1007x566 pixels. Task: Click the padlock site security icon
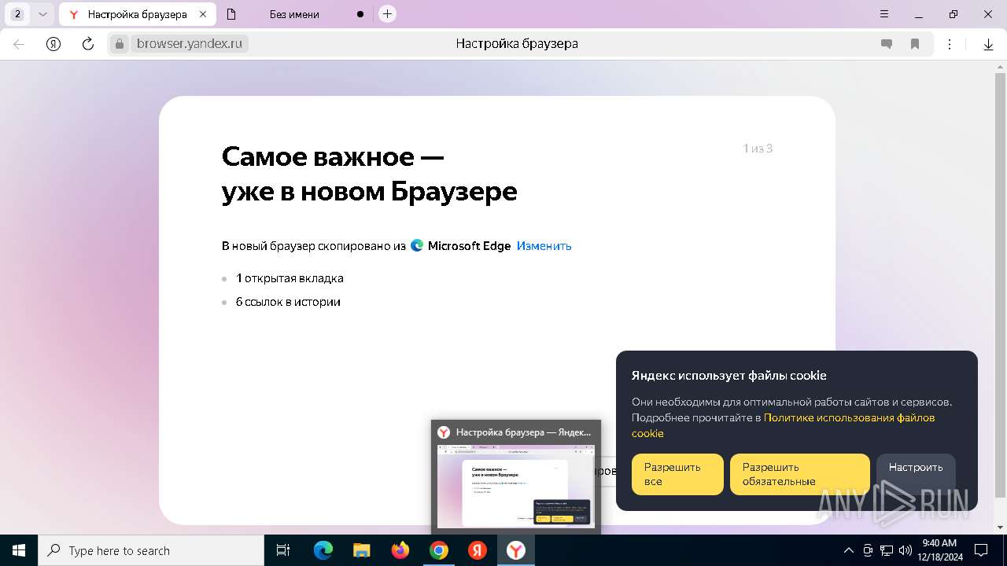click(x=120, y=44)
